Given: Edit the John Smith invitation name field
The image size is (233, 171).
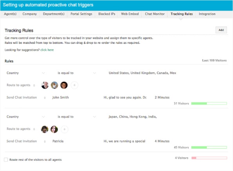Looking at the screenshot, I should point(60,97).
